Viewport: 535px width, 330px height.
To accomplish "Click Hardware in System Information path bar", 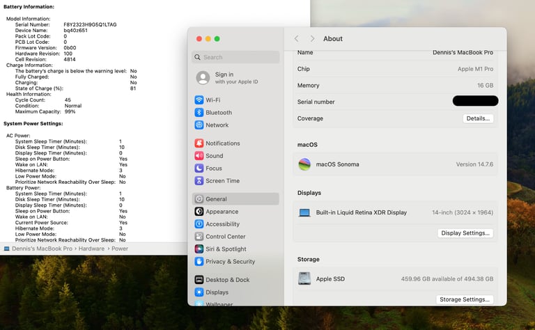I will coord(91,249).
